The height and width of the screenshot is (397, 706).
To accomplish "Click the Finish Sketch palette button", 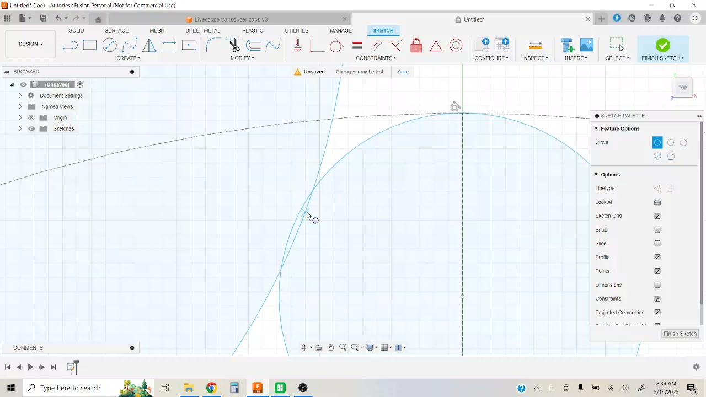I will 680,334.
